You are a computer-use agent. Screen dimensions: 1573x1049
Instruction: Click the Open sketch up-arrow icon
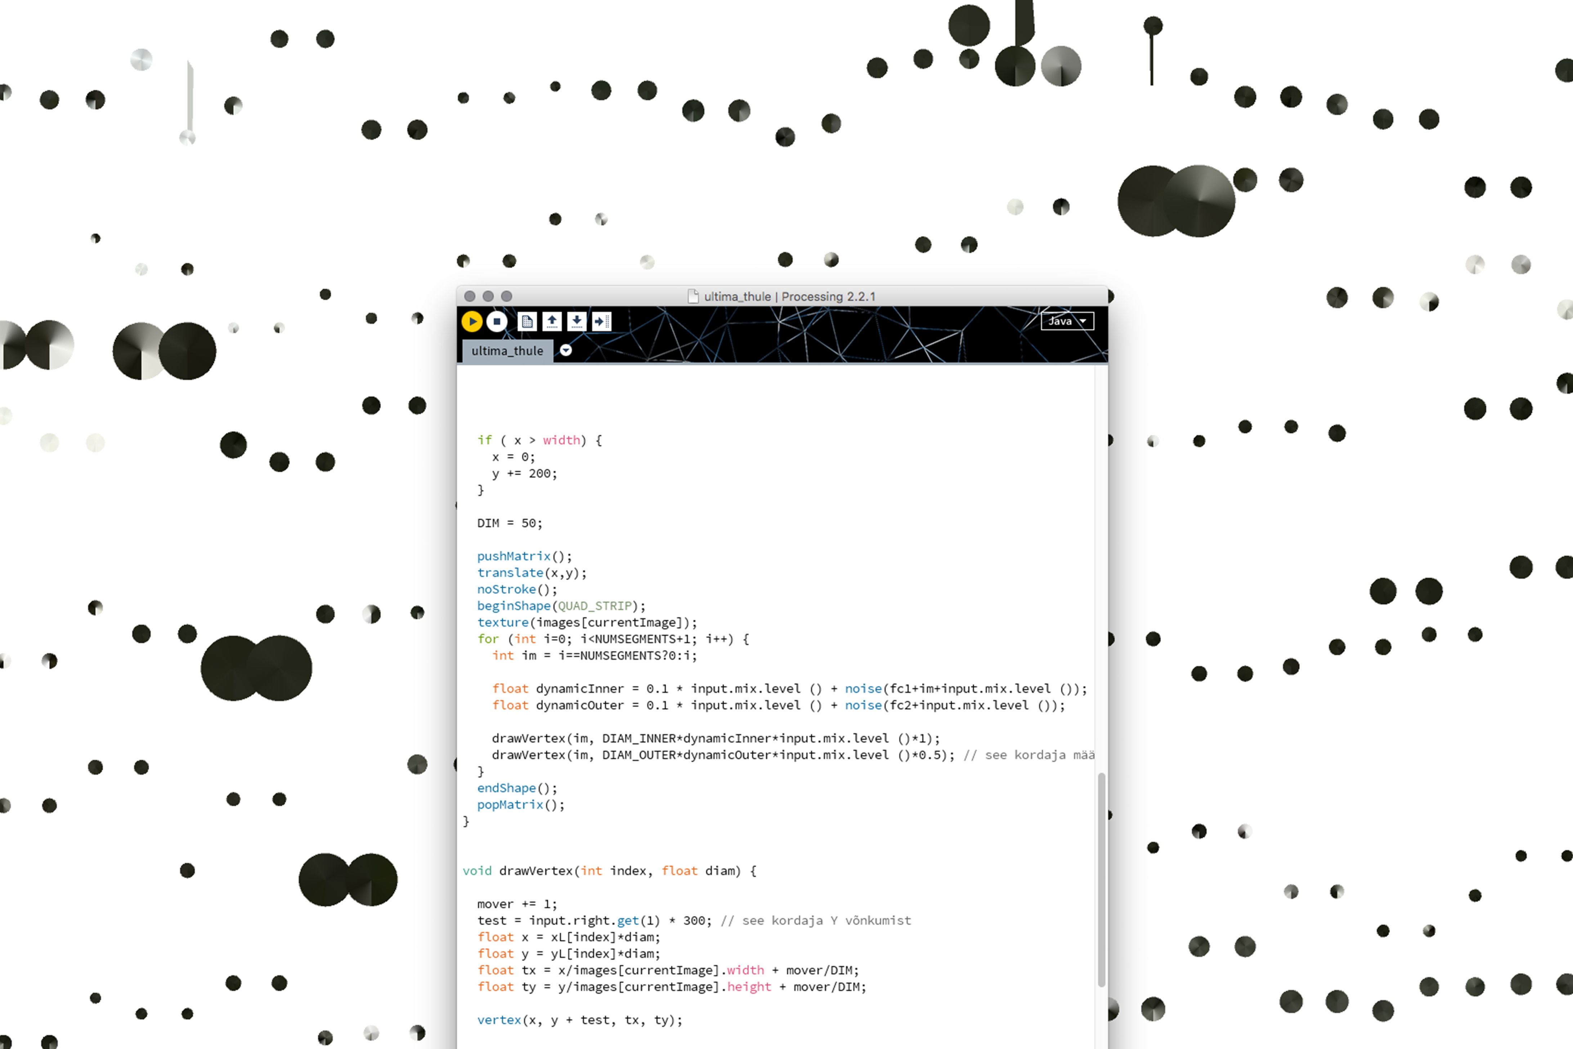click(552, 322)
